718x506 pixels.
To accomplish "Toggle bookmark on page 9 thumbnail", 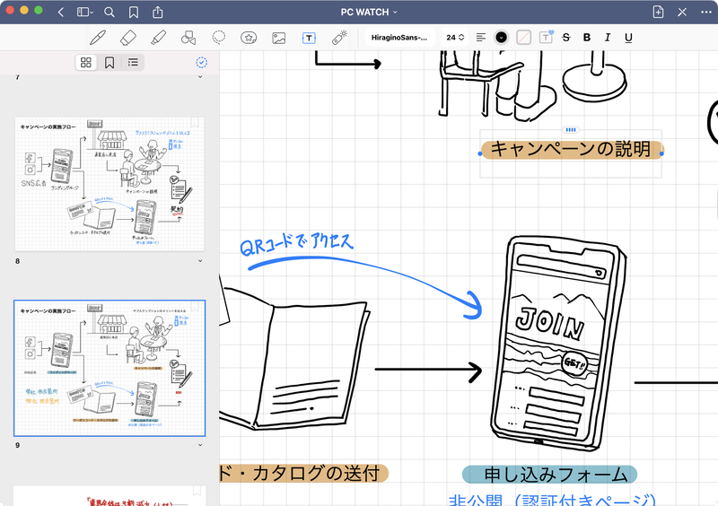I will (195, 306).
